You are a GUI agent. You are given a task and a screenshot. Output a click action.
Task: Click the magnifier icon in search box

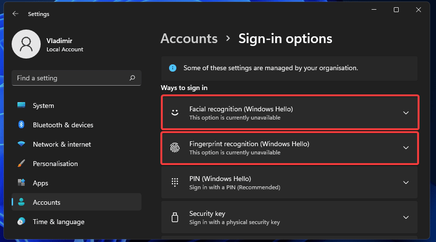click(x=132, y=78)
